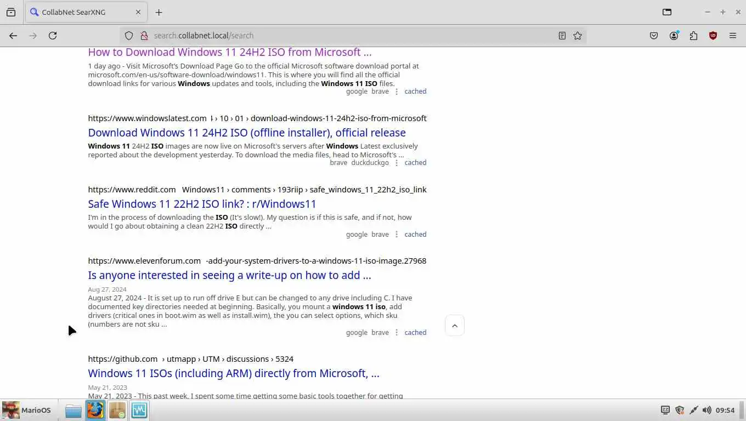Open cached link for Reddit result
This screenshot has width=746, height=421.
pyautogui.click(x=415, y=235)
